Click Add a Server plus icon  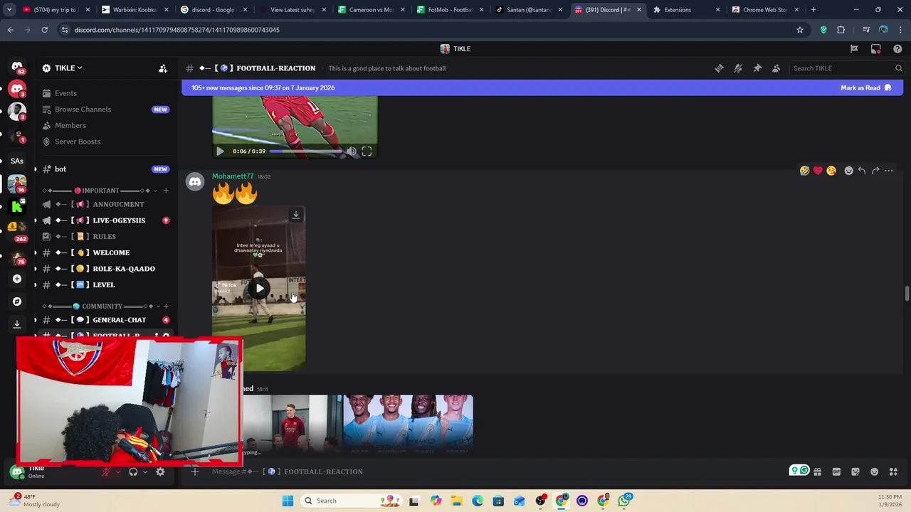[17, 279]
